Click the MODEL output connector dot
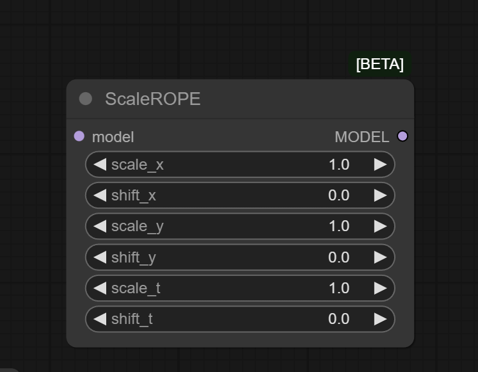 tap(402, 136)
